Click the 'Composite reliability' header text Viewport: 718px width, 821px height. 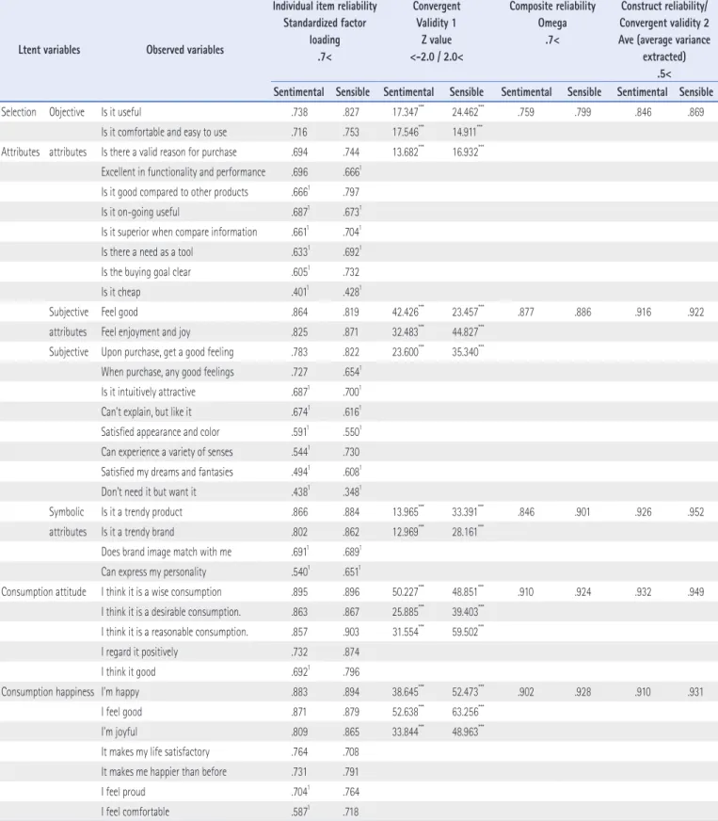552,7
